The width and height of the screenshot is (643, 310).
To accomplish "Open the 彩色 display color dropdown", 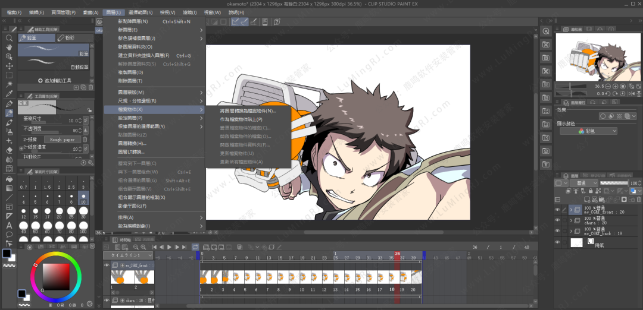I will 588,131.
